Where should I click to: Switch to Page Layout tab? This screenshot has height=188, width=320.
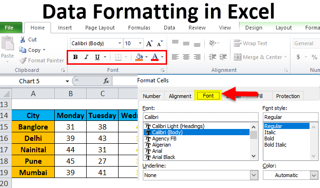click(100, 28)
